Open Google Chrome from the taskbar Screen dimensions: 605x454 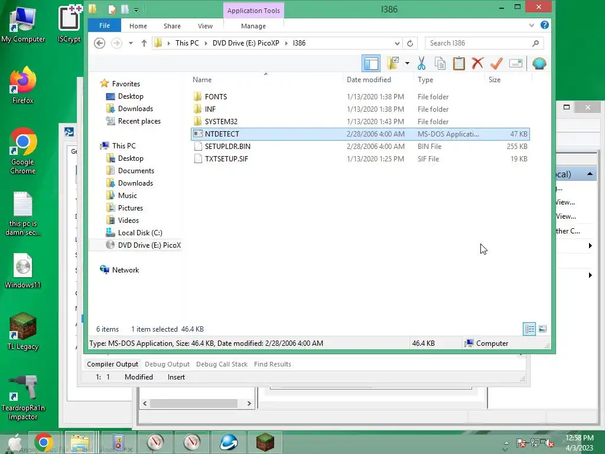(43, 442)
